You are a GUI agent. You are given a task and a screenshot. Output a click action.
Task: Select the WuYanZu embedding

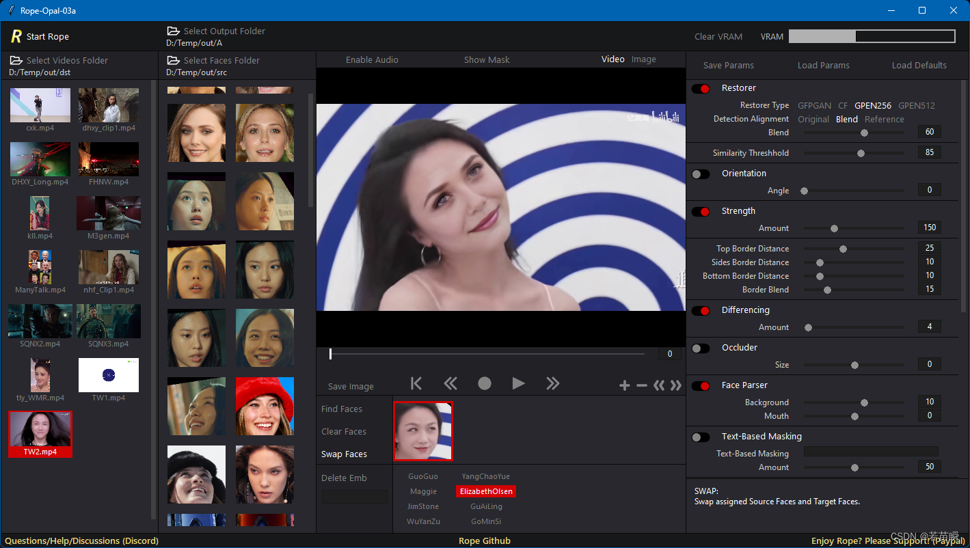[424, 521]
